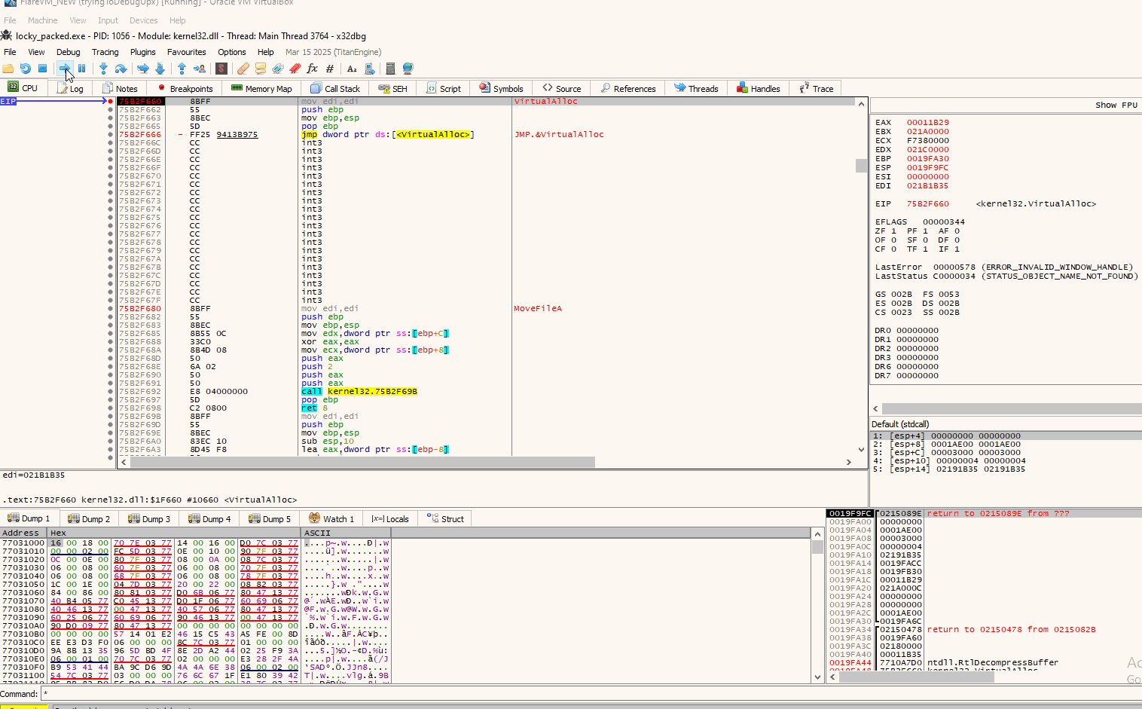This screenshot has height=709, width=1142.
Task: Click the Show FPU button
Action: 1116,105
